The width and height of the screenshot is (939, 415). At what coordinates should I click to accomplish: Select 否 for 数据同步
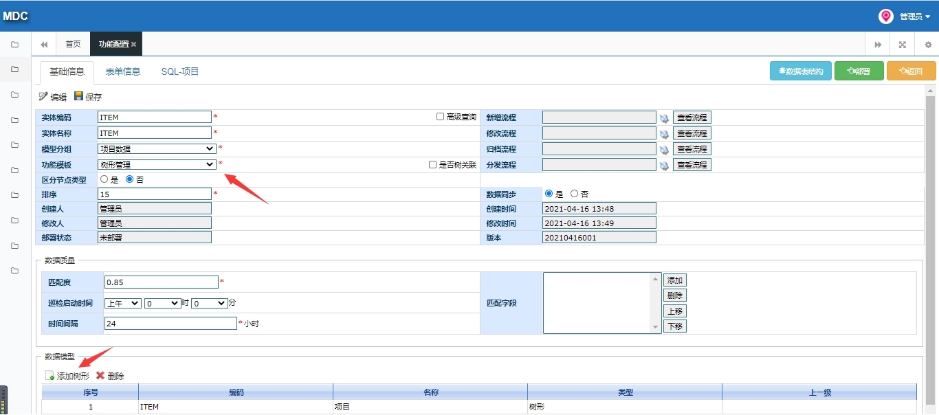click(575, 194)
